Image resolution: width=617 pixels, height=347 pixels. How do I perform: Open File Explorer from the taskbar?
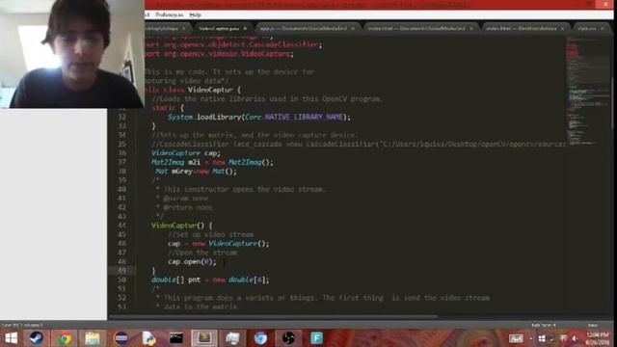[93, 338]
